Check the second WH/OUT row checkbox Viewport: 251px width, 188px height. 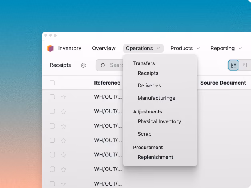pos(52,111)
